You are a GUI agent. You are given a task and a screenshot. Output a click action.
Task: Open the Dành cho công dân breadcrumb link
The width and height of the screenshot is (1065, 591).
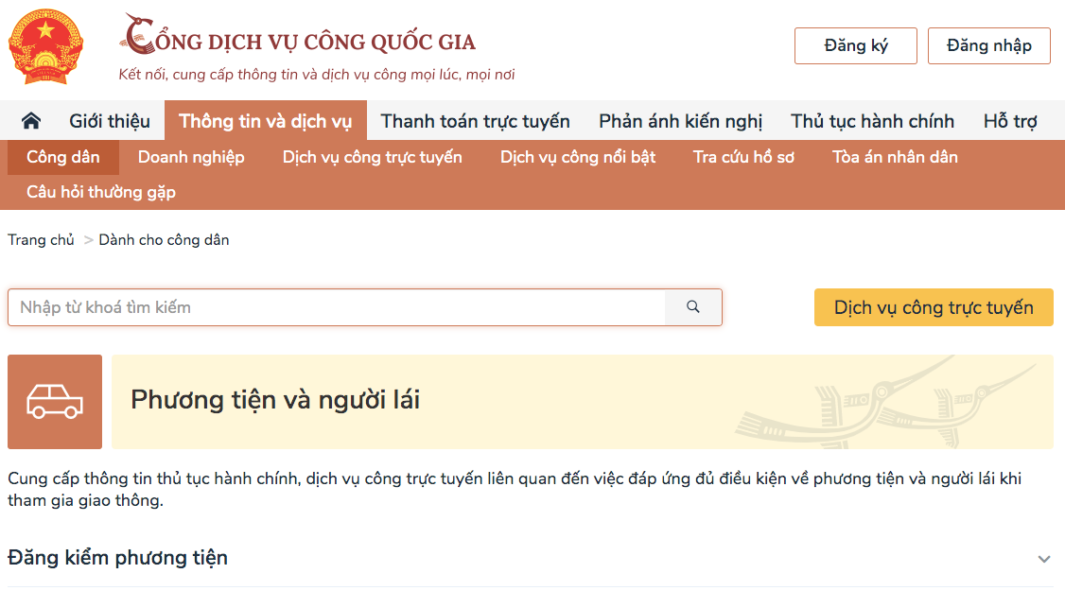click(162, 239)
